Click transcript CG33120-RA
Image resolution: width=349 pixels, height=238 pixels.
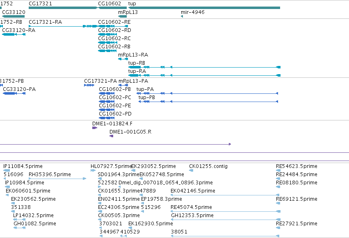tap(14, 34)
